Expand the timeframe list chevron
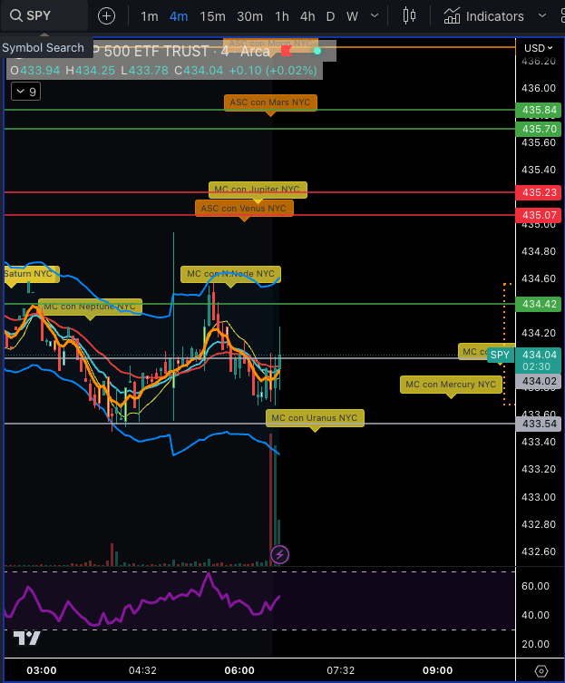The width and height of the screenshot is (565, 683). (x=375, y=15)
